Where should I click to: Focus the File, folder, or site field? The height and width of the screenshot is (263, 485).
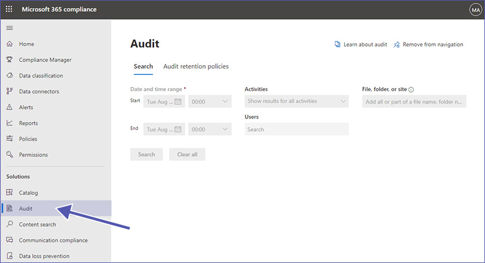(414, 101)
